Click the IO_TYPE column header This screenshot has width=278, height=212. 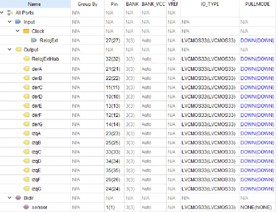[x=210, y=4]
